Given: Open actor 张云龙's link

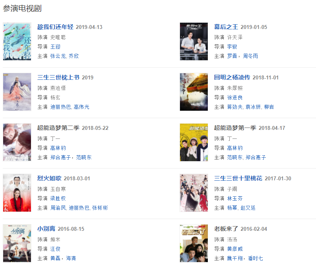Looking at the screenshot, I should 58,56.
